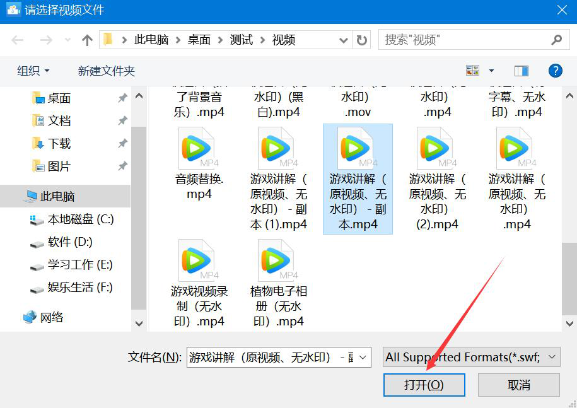The image size is (577, 408).
Task: Select the file ending 水印）(黑白).mp4
Action: (279, 104)
